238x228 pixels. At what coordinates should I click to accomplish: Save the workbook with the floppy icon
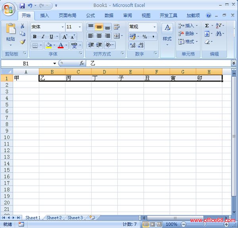(22, 6)
